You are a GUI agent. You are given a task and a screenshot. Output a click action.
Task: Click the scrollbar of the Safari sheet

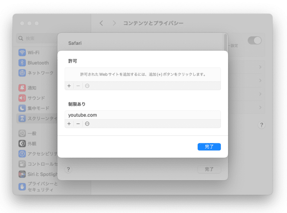pos(226,42)
